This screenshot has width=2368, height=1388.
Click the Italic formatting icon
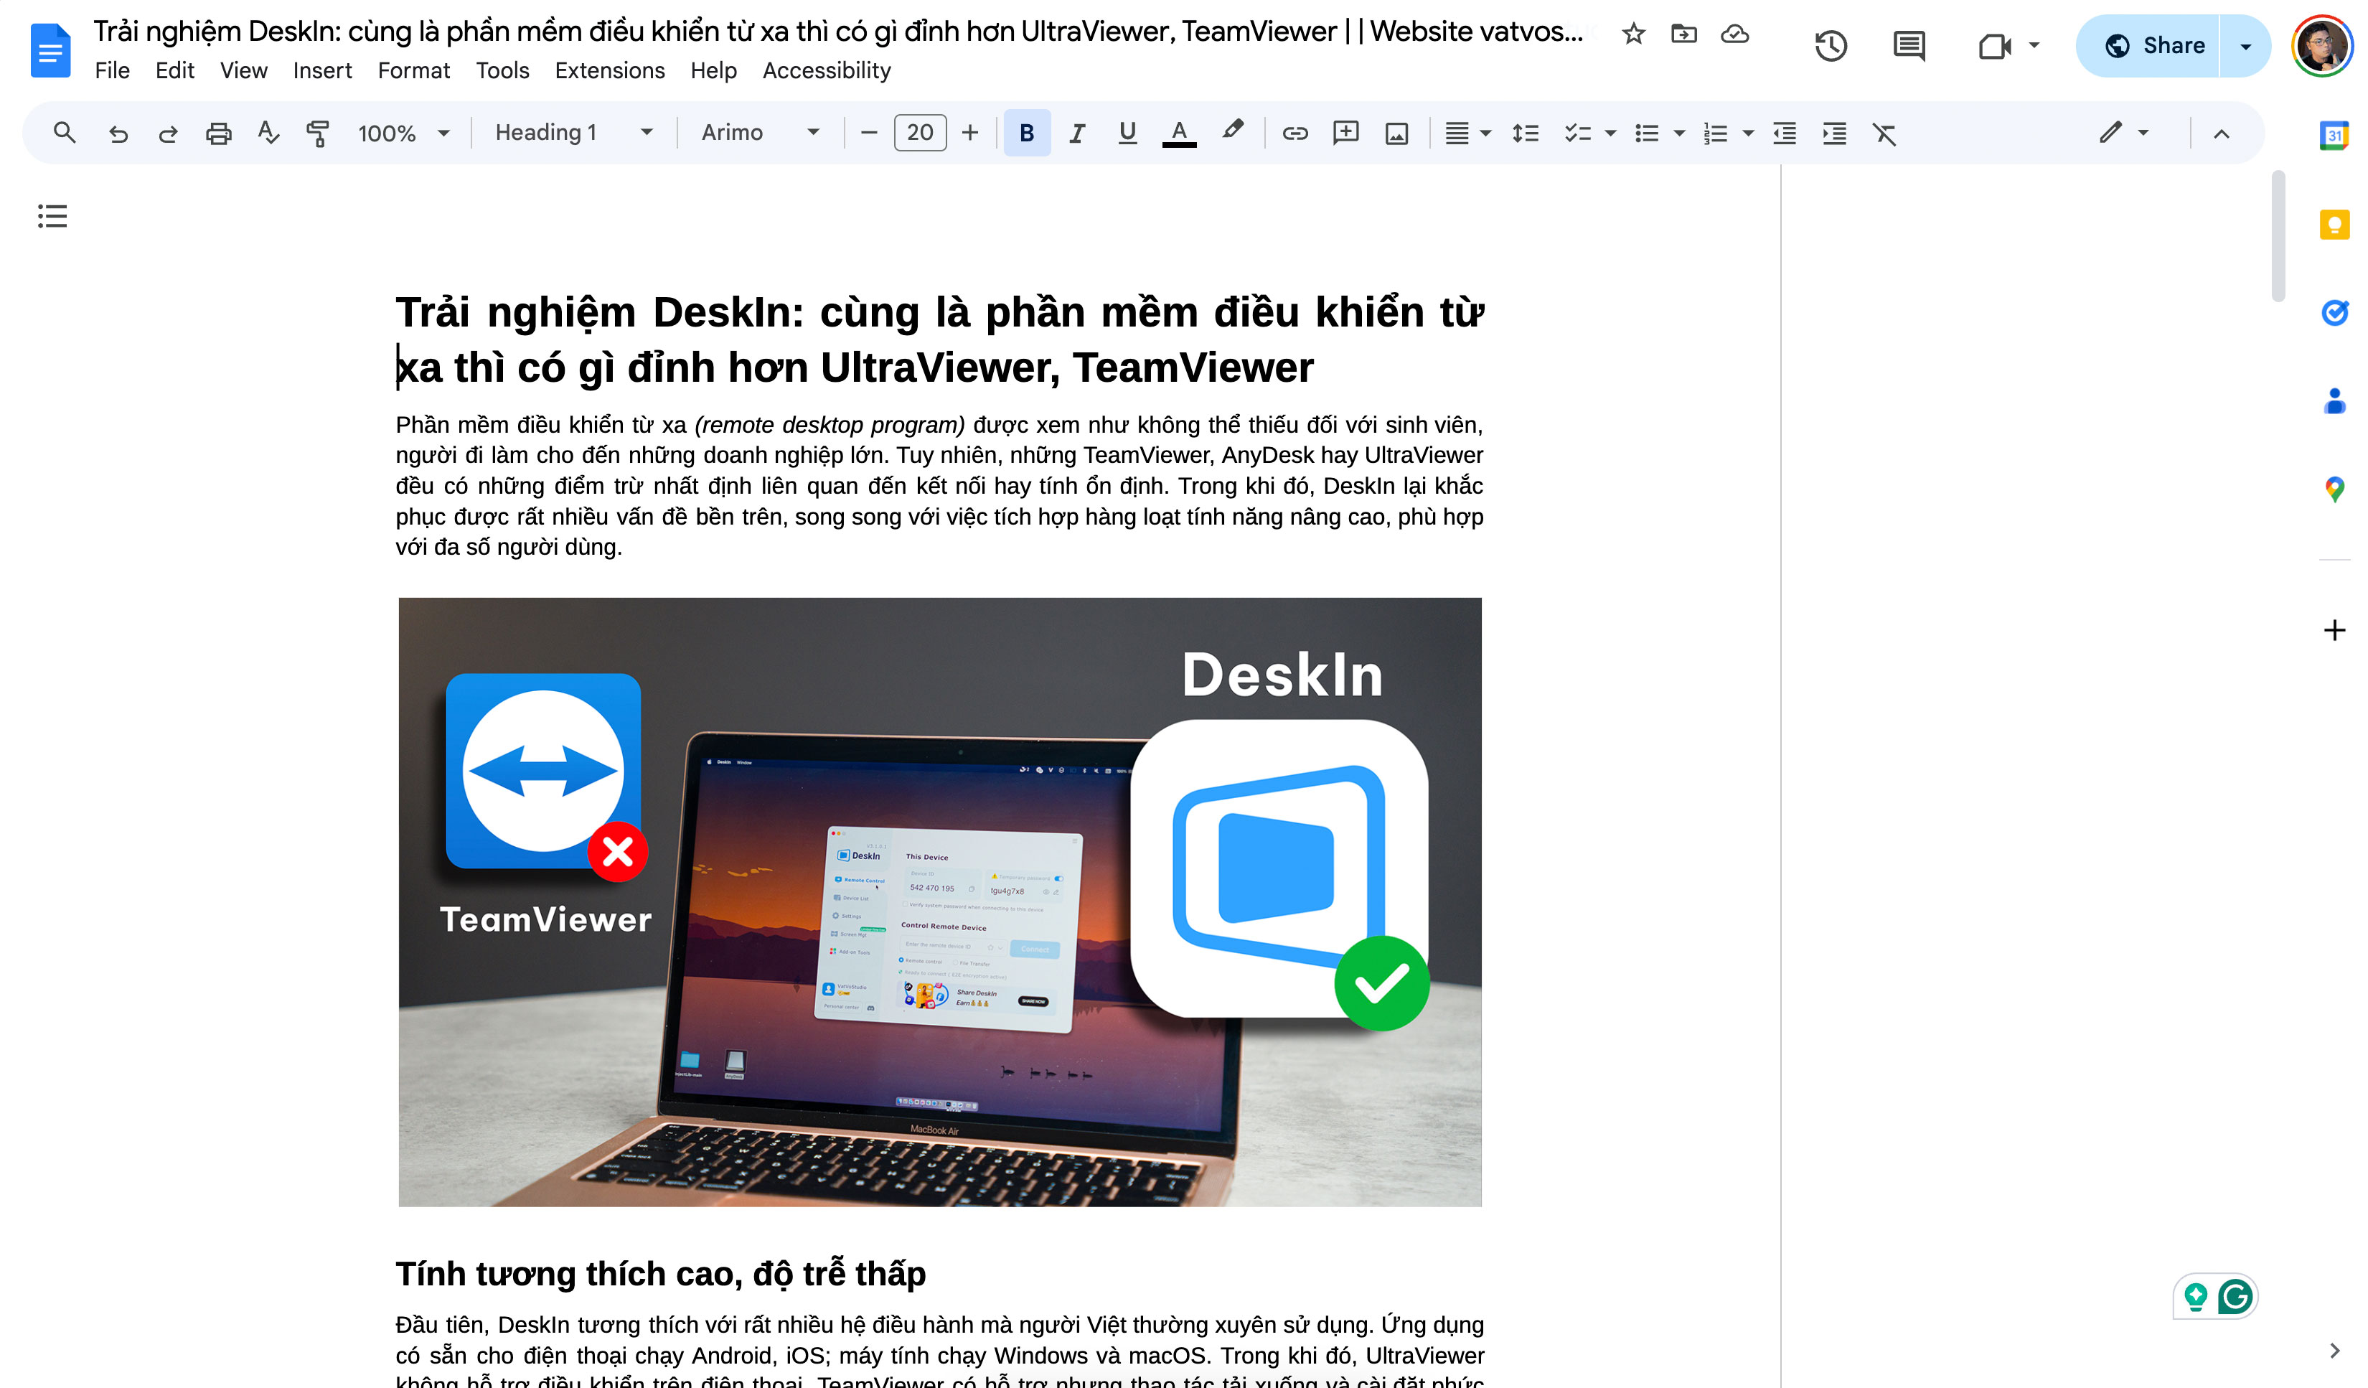tap(1075, 132)
